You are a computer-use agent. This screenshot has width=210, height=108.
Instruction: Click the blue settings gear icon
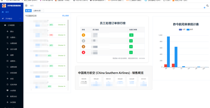(204, 8)
